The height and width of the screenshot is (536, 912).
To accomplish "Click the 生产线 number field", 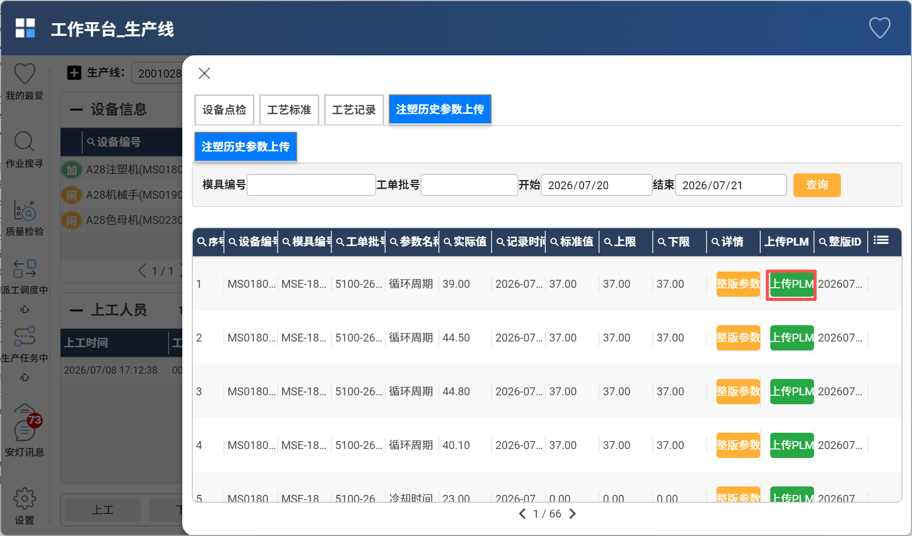I will [x=158, y=73].
